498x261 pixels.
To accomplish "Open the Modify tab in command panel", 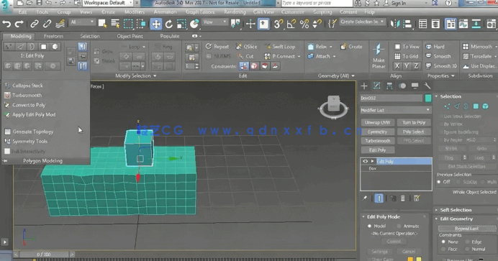I will pos(376,86).
